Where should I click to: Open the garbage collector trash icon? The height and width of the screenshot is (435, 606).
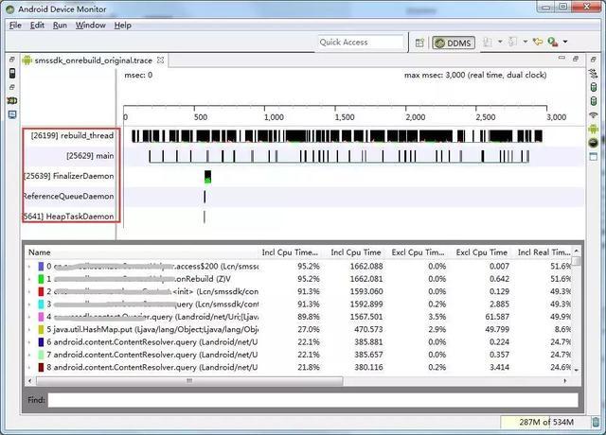[x=596, y=422]
